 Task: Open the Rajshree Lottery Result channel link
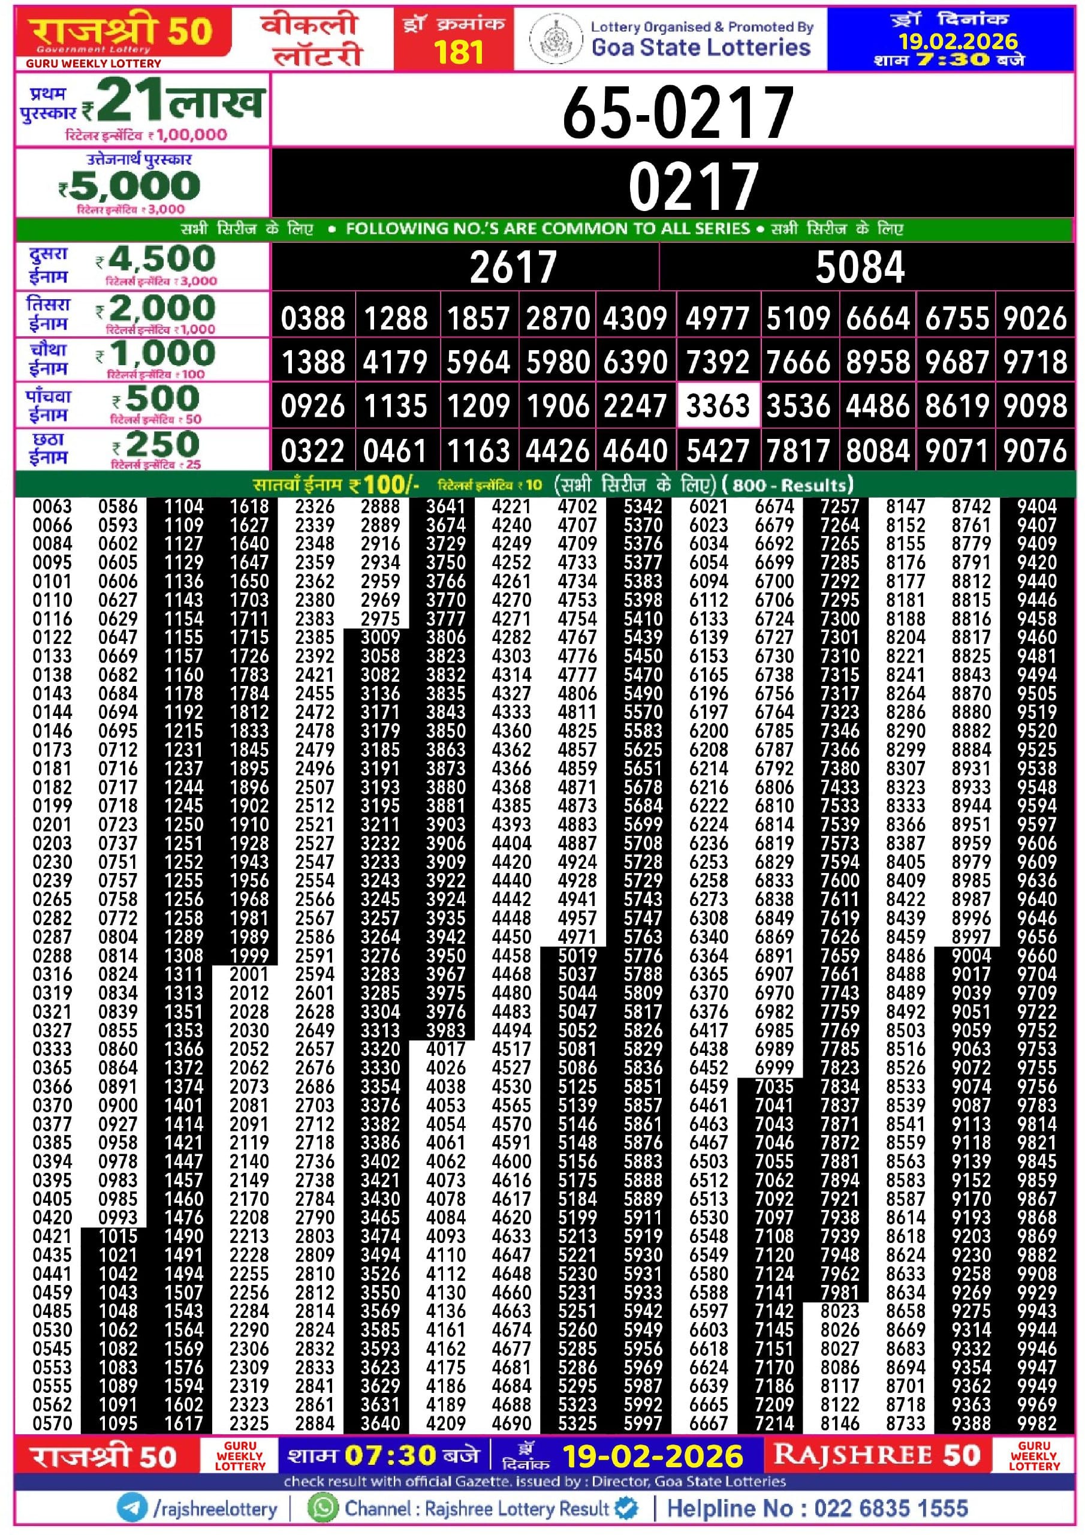(476, 1508)
